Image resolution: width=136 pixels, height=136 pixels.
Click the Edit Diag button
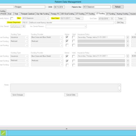tap(120, 22)
